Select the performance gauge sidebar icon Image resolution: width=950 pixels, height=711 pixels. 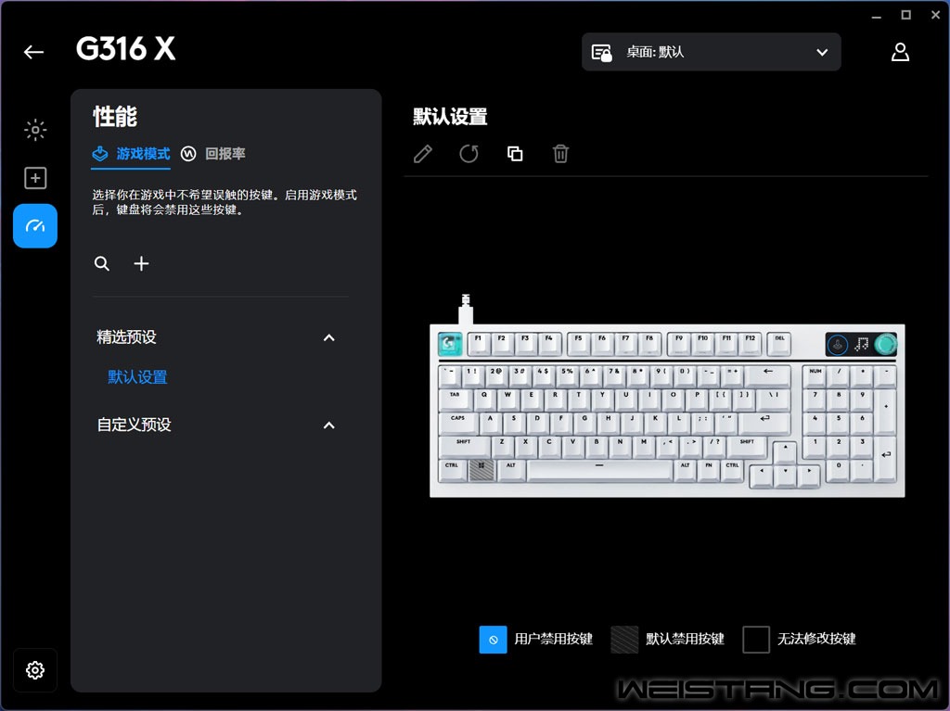tap(35, 226)
